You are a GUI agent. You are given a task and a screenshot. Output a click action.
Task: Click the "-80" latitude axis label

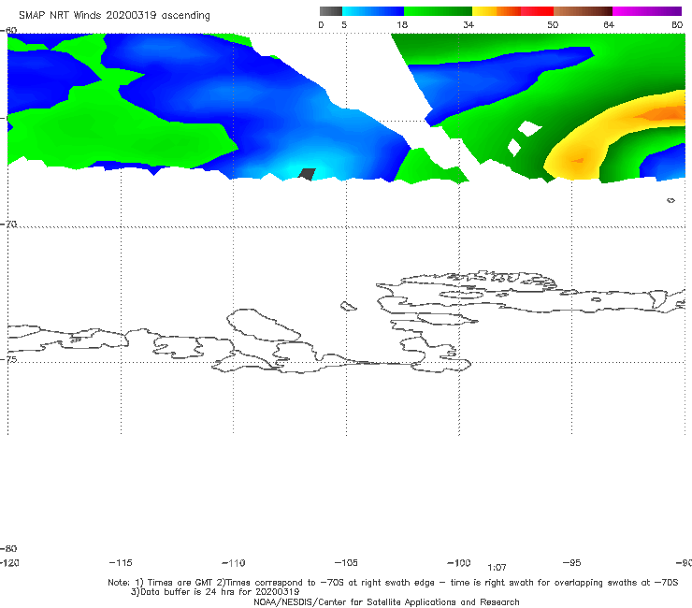point(8,548)
